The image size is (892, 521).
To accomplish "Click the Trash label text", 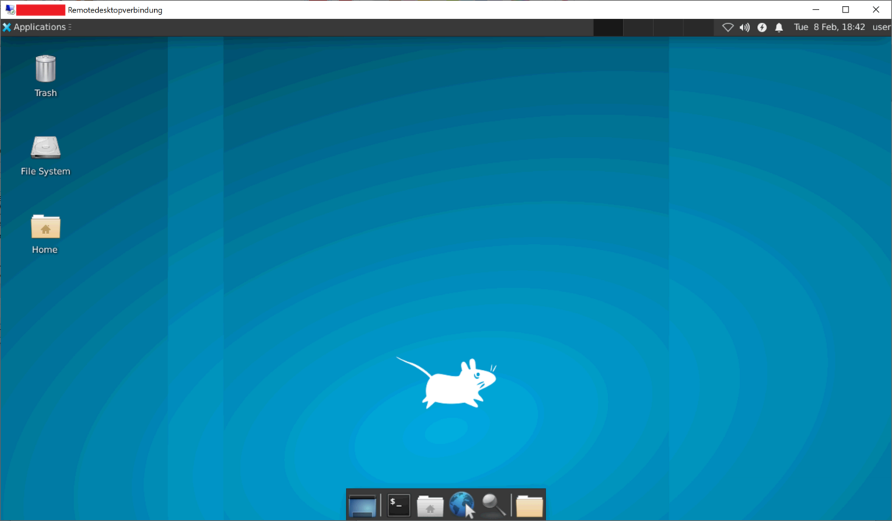I will point(46,93).
